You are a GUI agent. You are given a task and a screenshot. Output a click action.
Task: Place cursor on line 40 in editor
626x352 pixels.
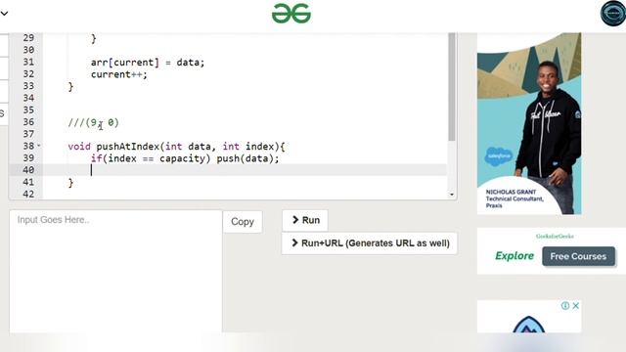pos(245,170)
